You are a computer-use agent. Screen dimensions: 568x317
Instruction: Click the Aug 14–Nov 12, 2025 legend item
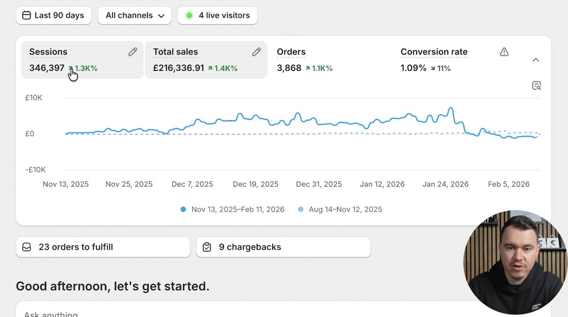pos(340,209)
